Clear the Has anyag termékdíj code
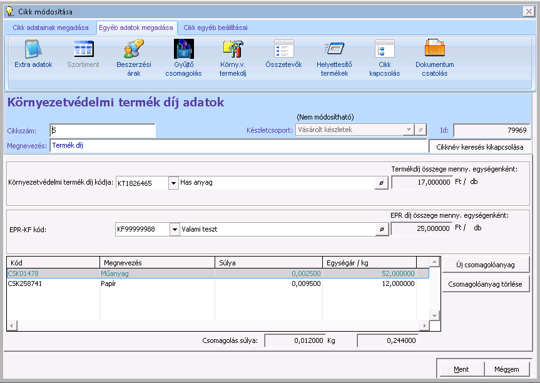 pyautogui.click(x=381, y=183)
